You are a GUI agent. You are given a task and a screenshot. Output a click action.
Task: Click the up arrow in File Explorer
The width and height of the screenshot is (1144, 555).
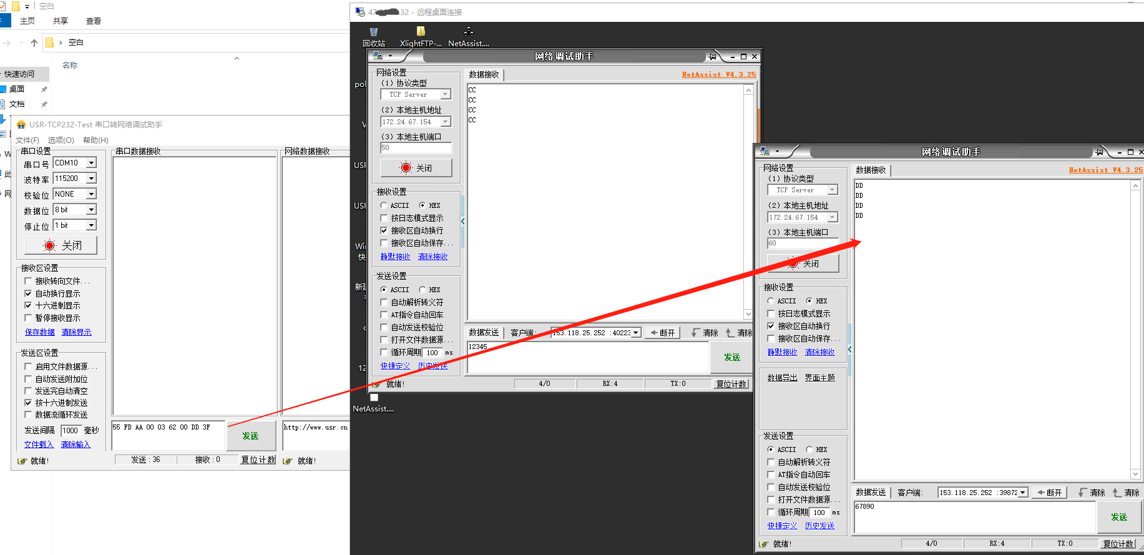[x=34, y=43]
